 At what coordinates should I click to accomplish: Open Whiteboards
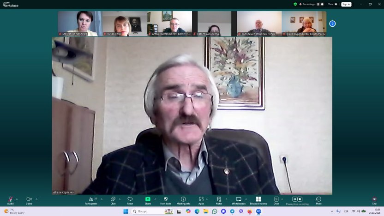point(239,199)
